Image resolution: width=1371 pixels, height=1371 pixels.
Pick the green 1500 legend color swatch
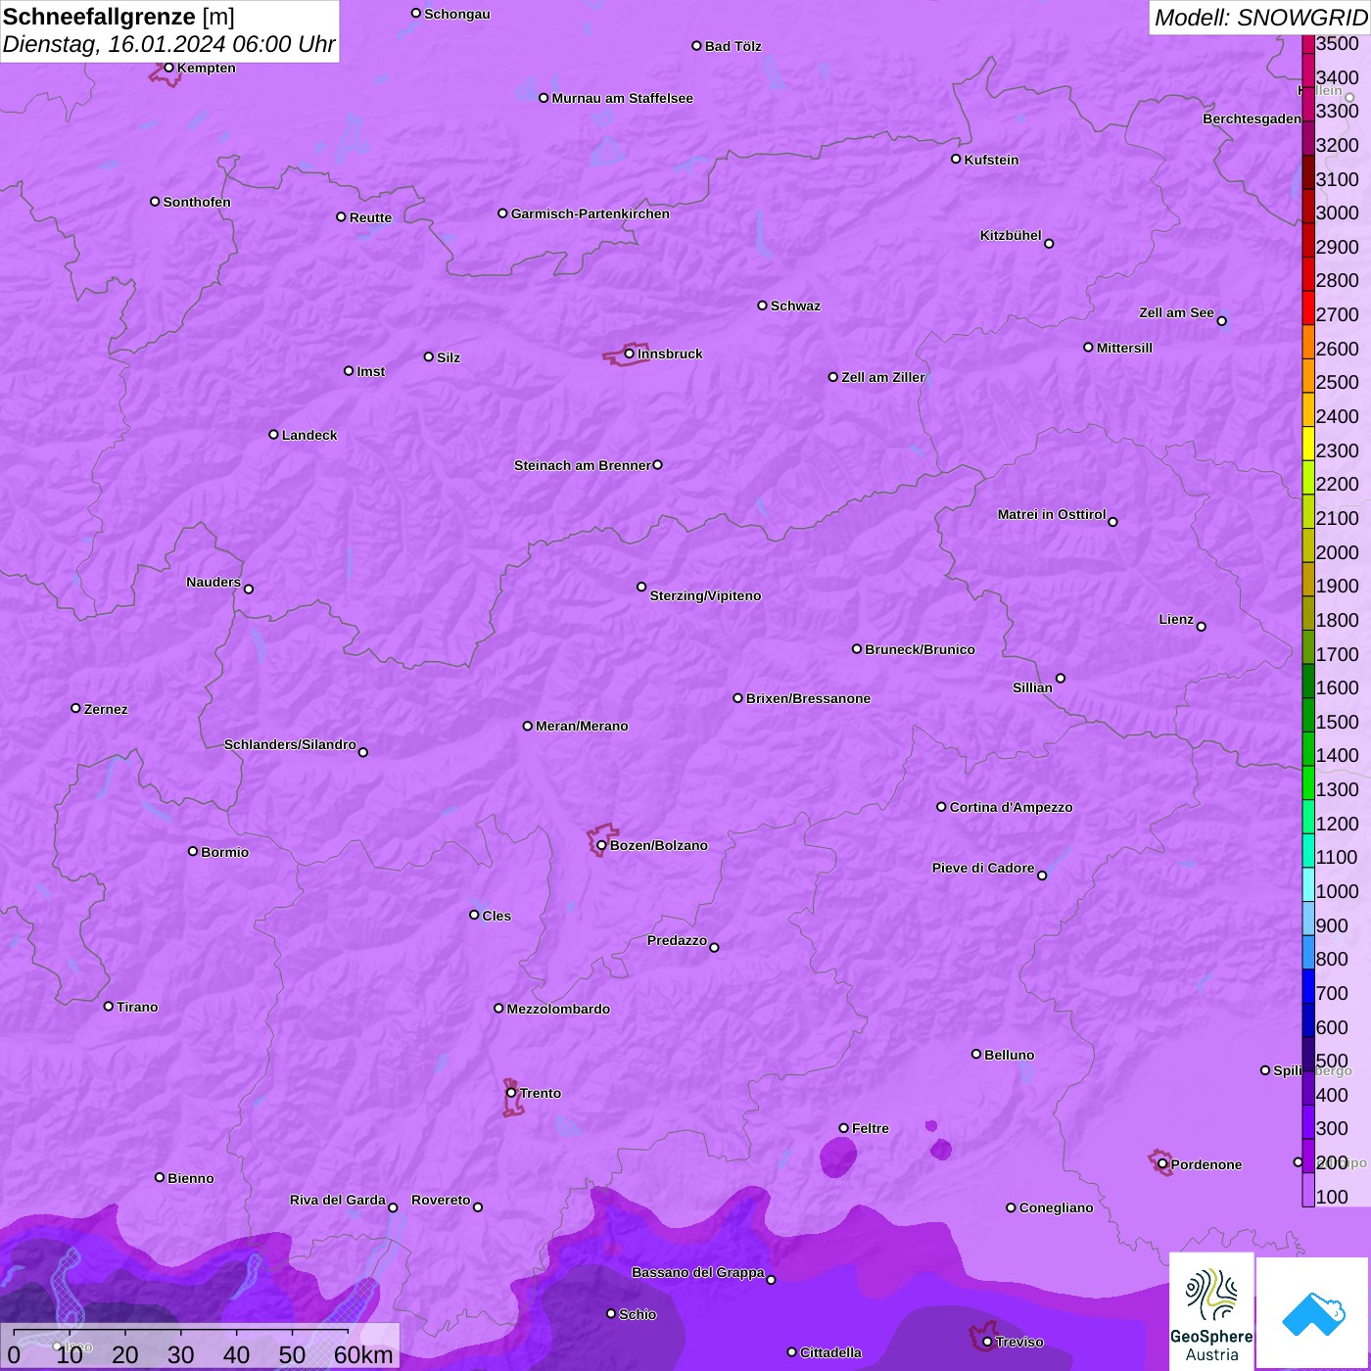1308,715
